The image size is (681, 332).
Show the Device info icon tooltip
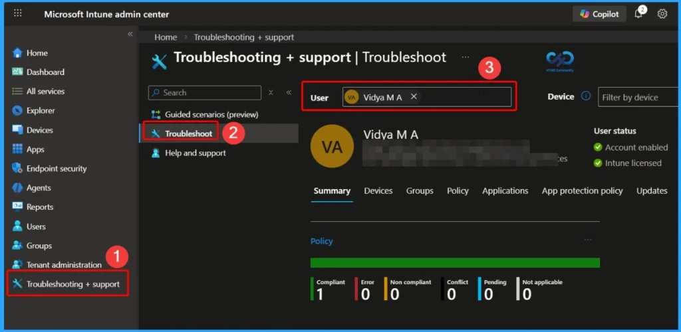tap(586, 96)
